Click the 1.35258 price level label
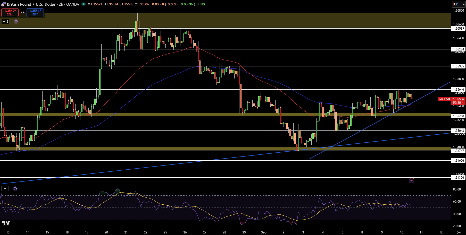This screenshot has width=466, height=235. (x=459, y=116)
